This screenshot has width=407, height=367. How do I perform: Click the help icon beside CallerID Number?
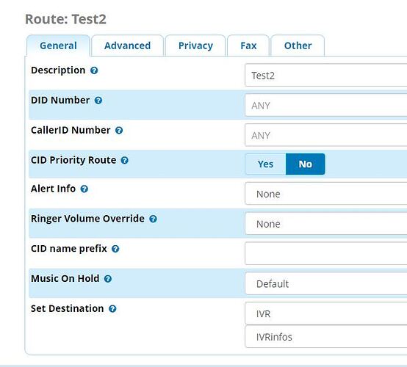pos(119,131)
